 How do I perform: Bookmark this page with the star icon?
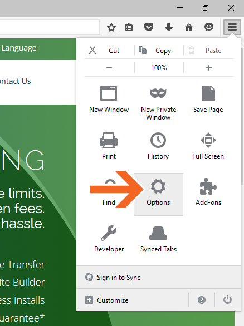point(111,27)
